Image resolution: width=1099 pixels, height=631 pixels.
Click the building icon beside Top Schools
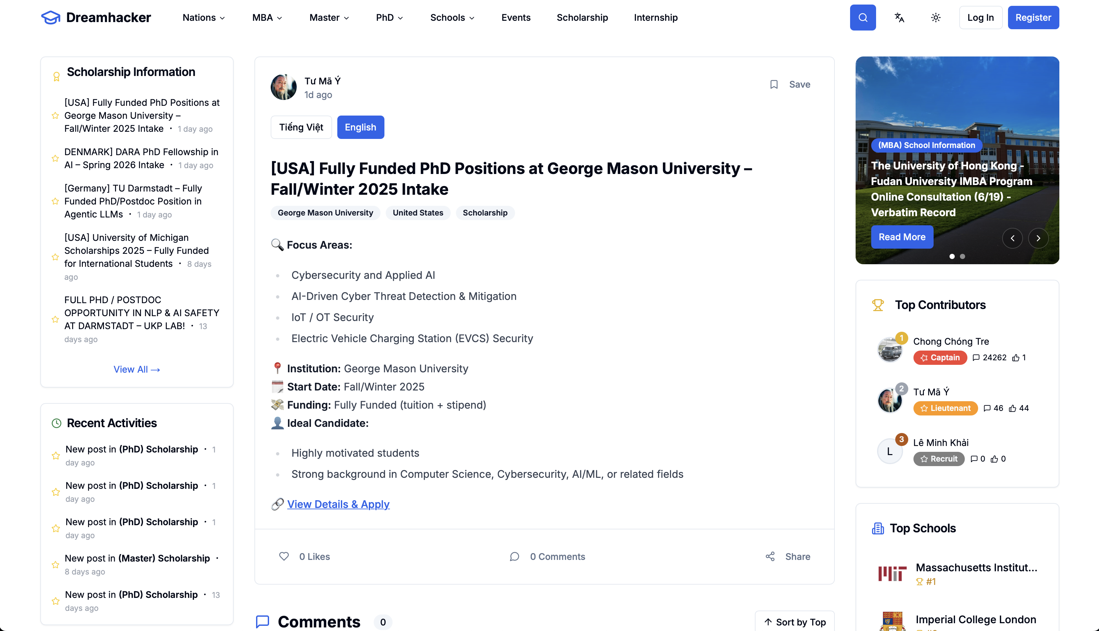coord(878,528)
